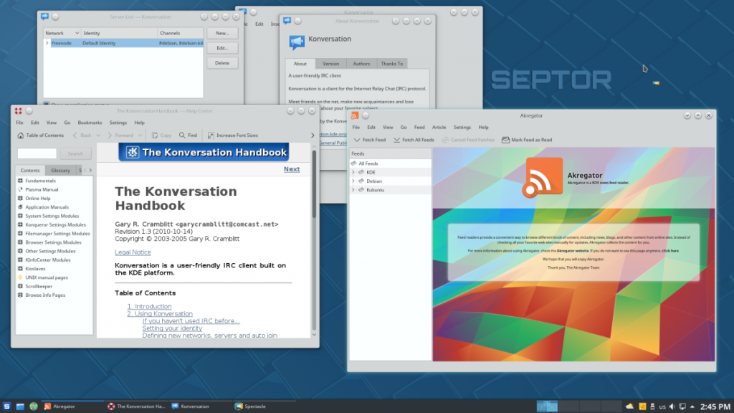734x413 pixels.
Task: Expand the KDE feed folder
Action: coord(353,172)
